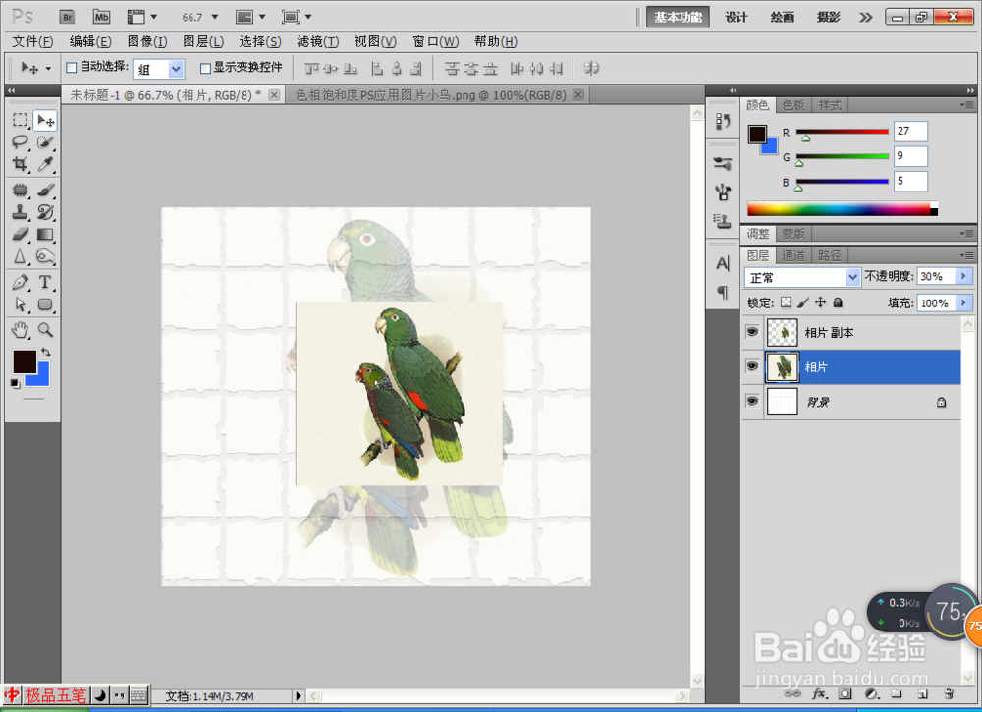Open the 填充 fill slider arrow
982x712 pixels.
(x=964, y=303)
